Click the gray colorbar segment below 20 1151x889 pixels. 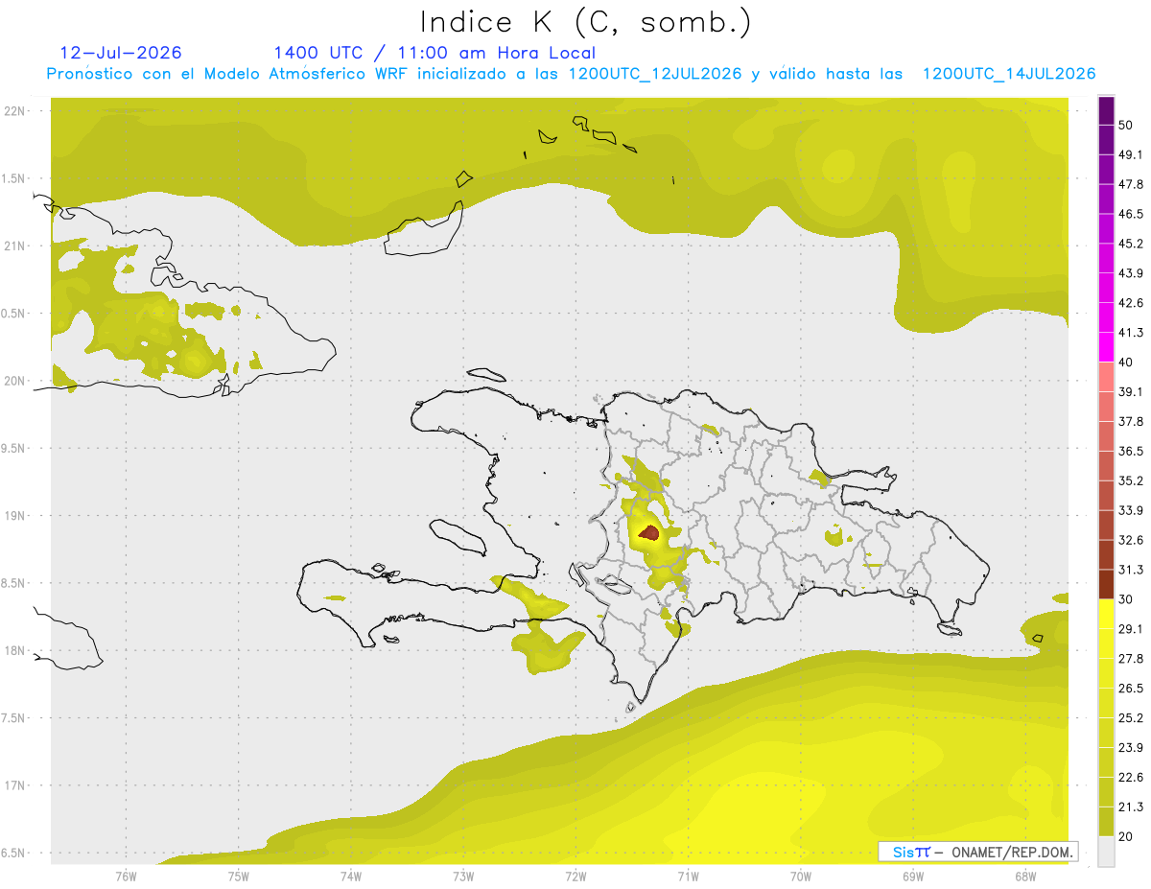1106,852
